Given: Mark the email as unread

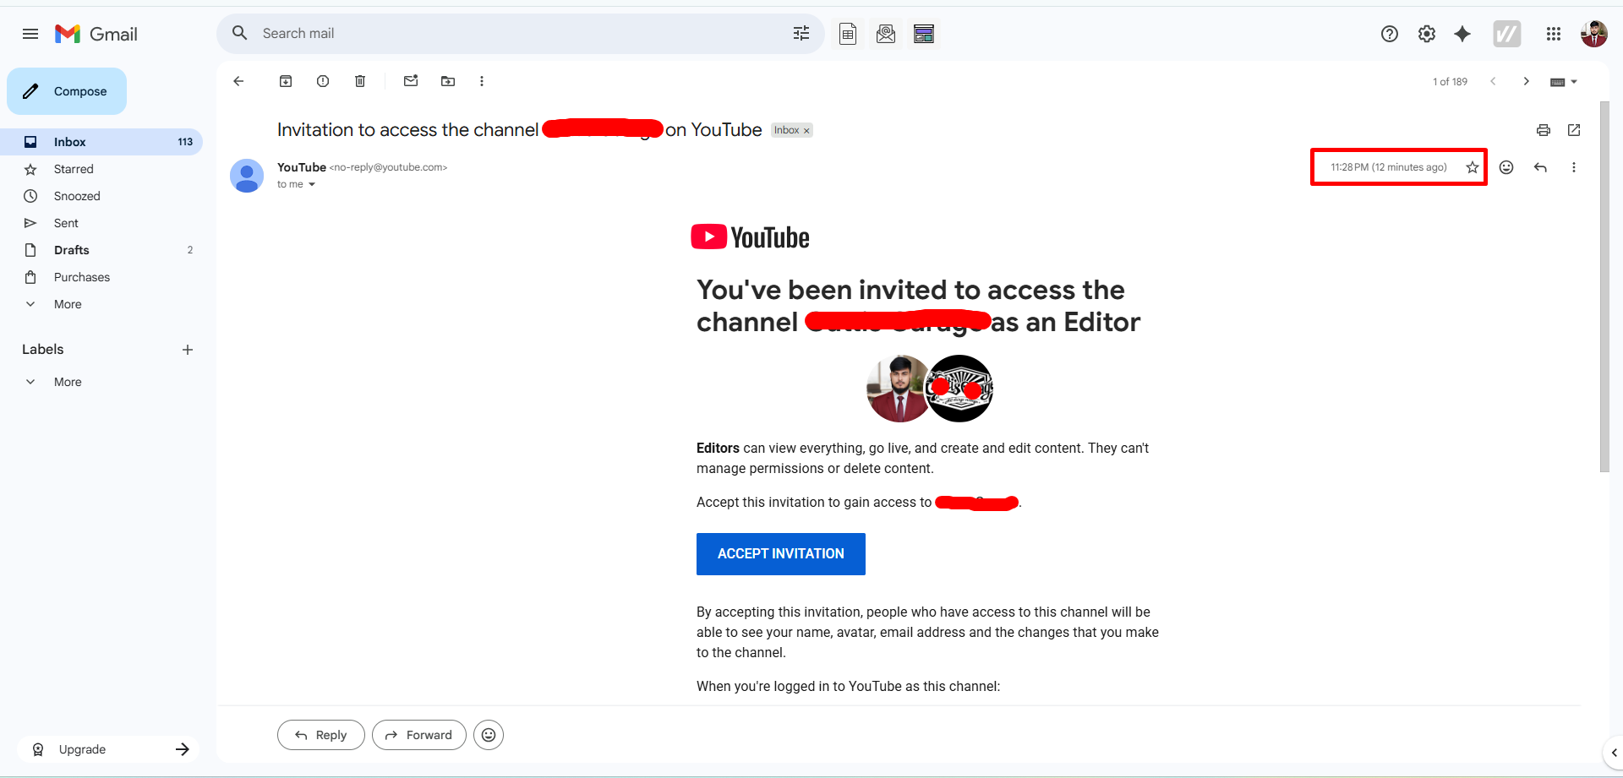Looking at the screenshot, I should click(411, 81).
